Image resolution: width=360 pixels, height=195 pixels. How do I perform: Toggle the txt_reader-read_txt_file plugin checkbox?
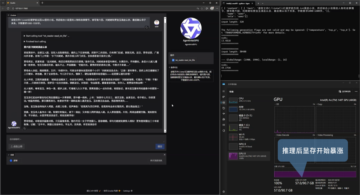[x=173, y=60]
